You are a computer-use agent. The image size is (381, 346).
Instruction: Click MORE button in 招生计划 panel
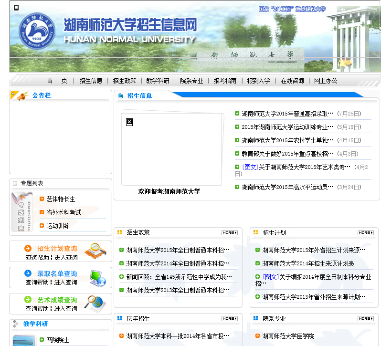(365, 232)
